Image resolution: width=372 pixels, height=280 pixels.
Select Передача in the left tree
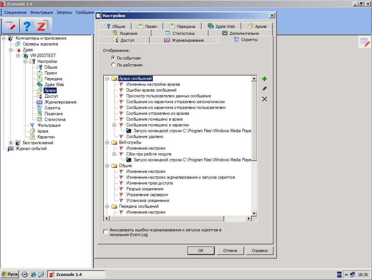coord(53,79)
